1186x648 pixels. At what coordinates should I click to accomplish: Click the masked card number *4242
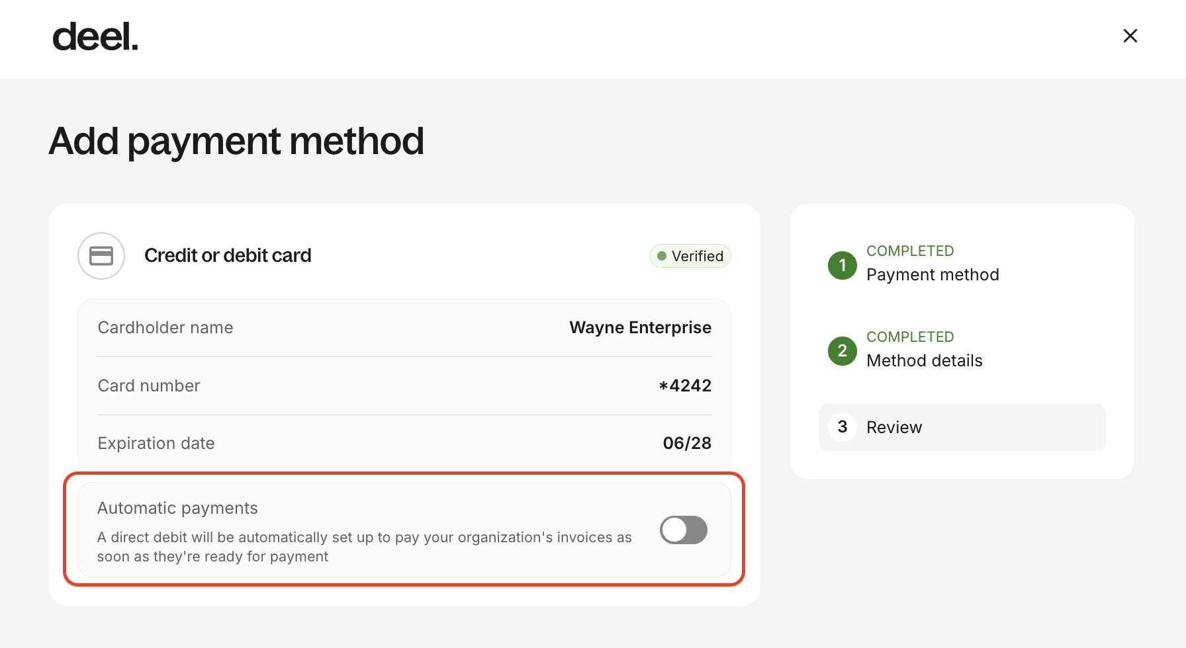(685, 385)
